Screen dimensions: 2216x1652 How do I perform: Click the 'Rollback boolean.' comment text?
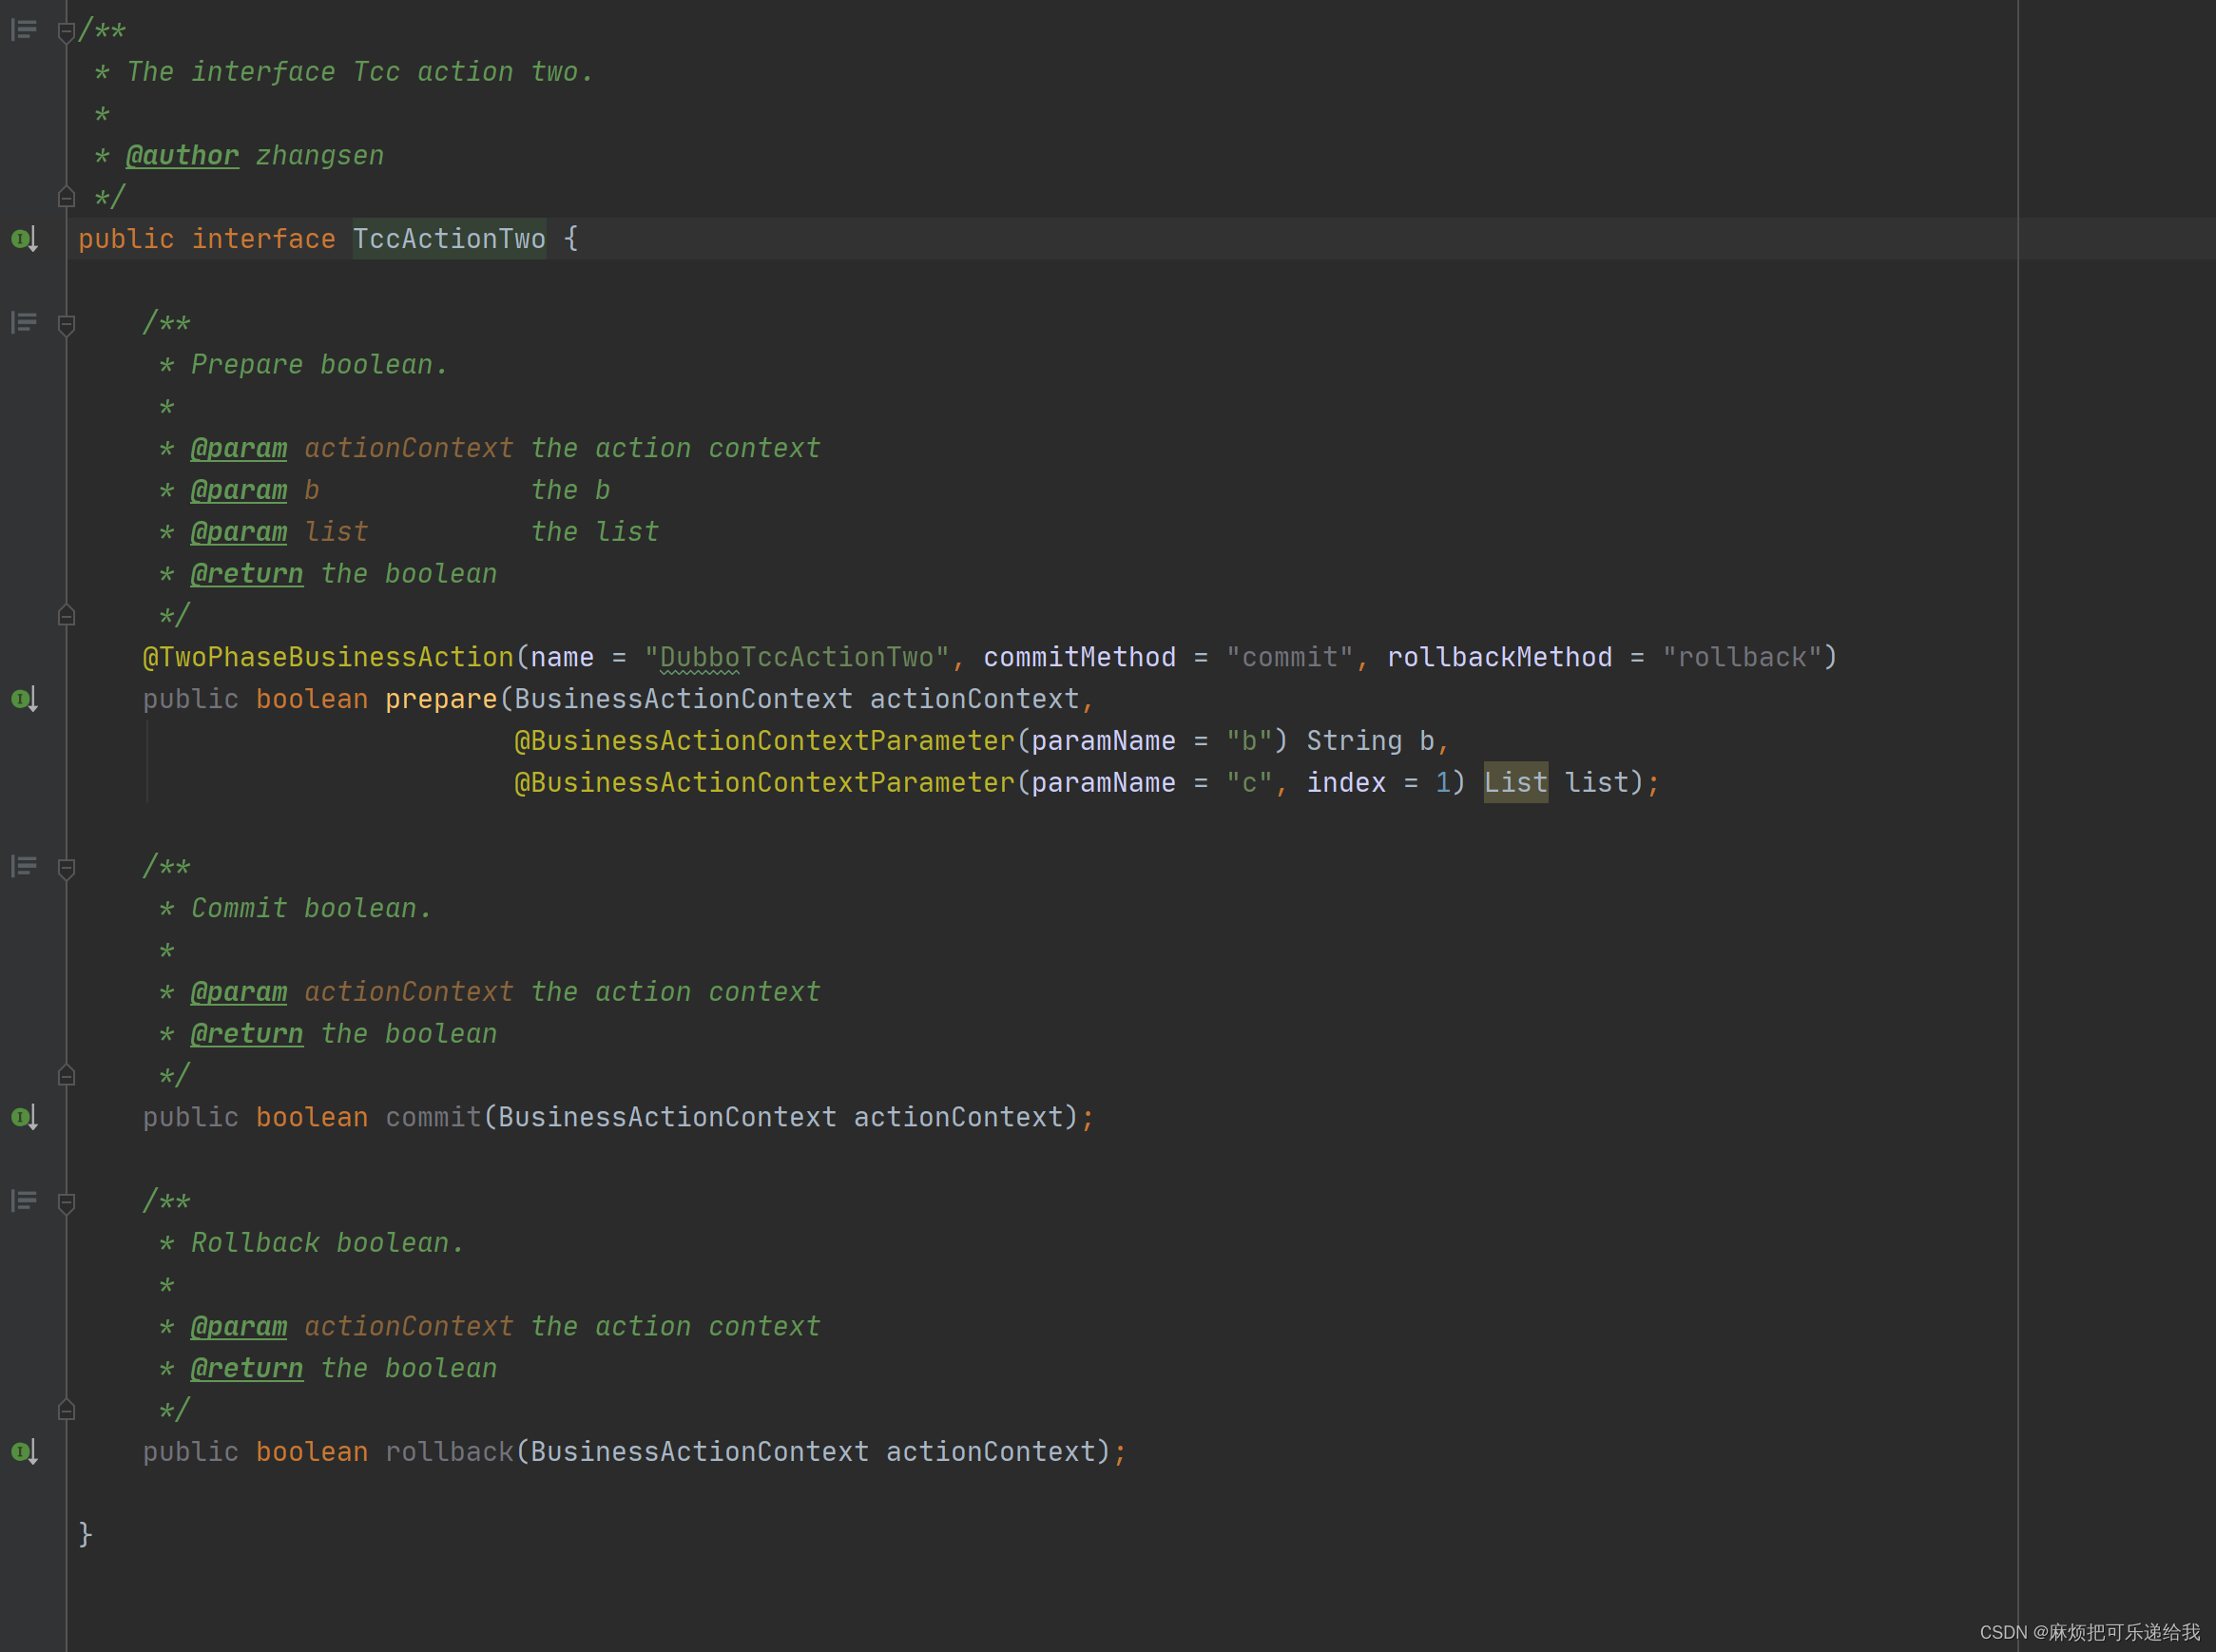(x=327, y=1243)
